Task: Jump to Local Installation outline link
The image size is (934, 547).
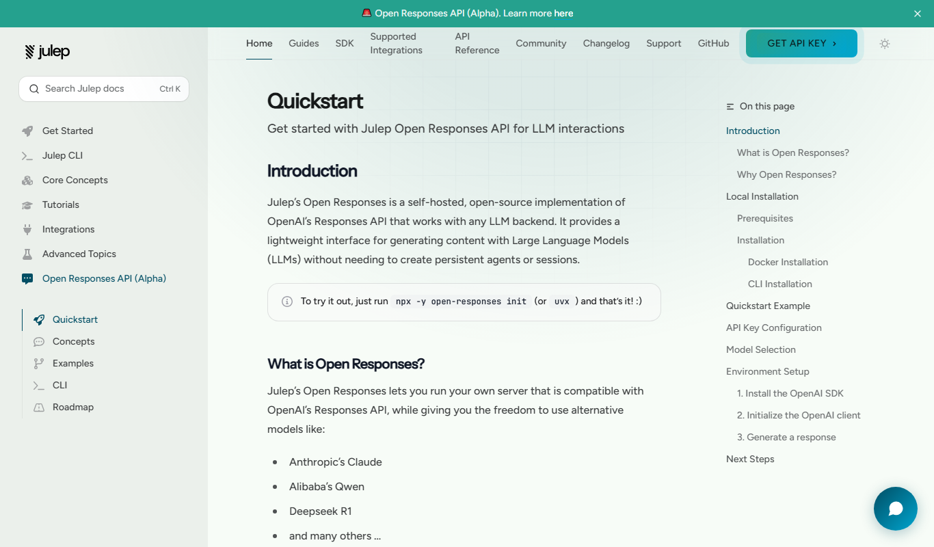Action: [762, 196]
